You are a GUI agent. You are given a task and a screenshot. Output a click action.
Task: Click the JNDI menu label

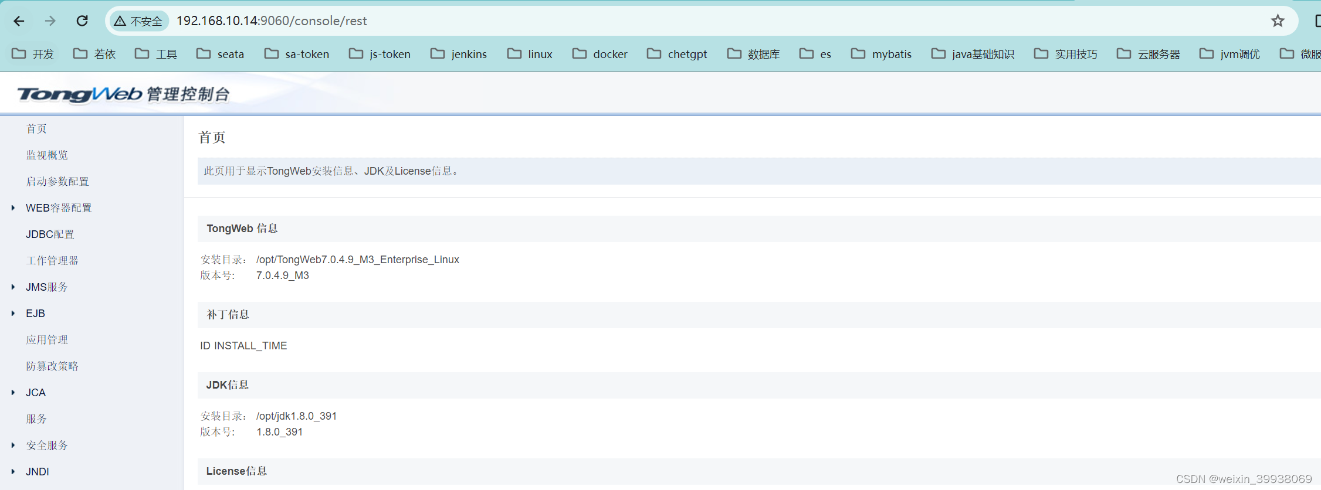38,472
